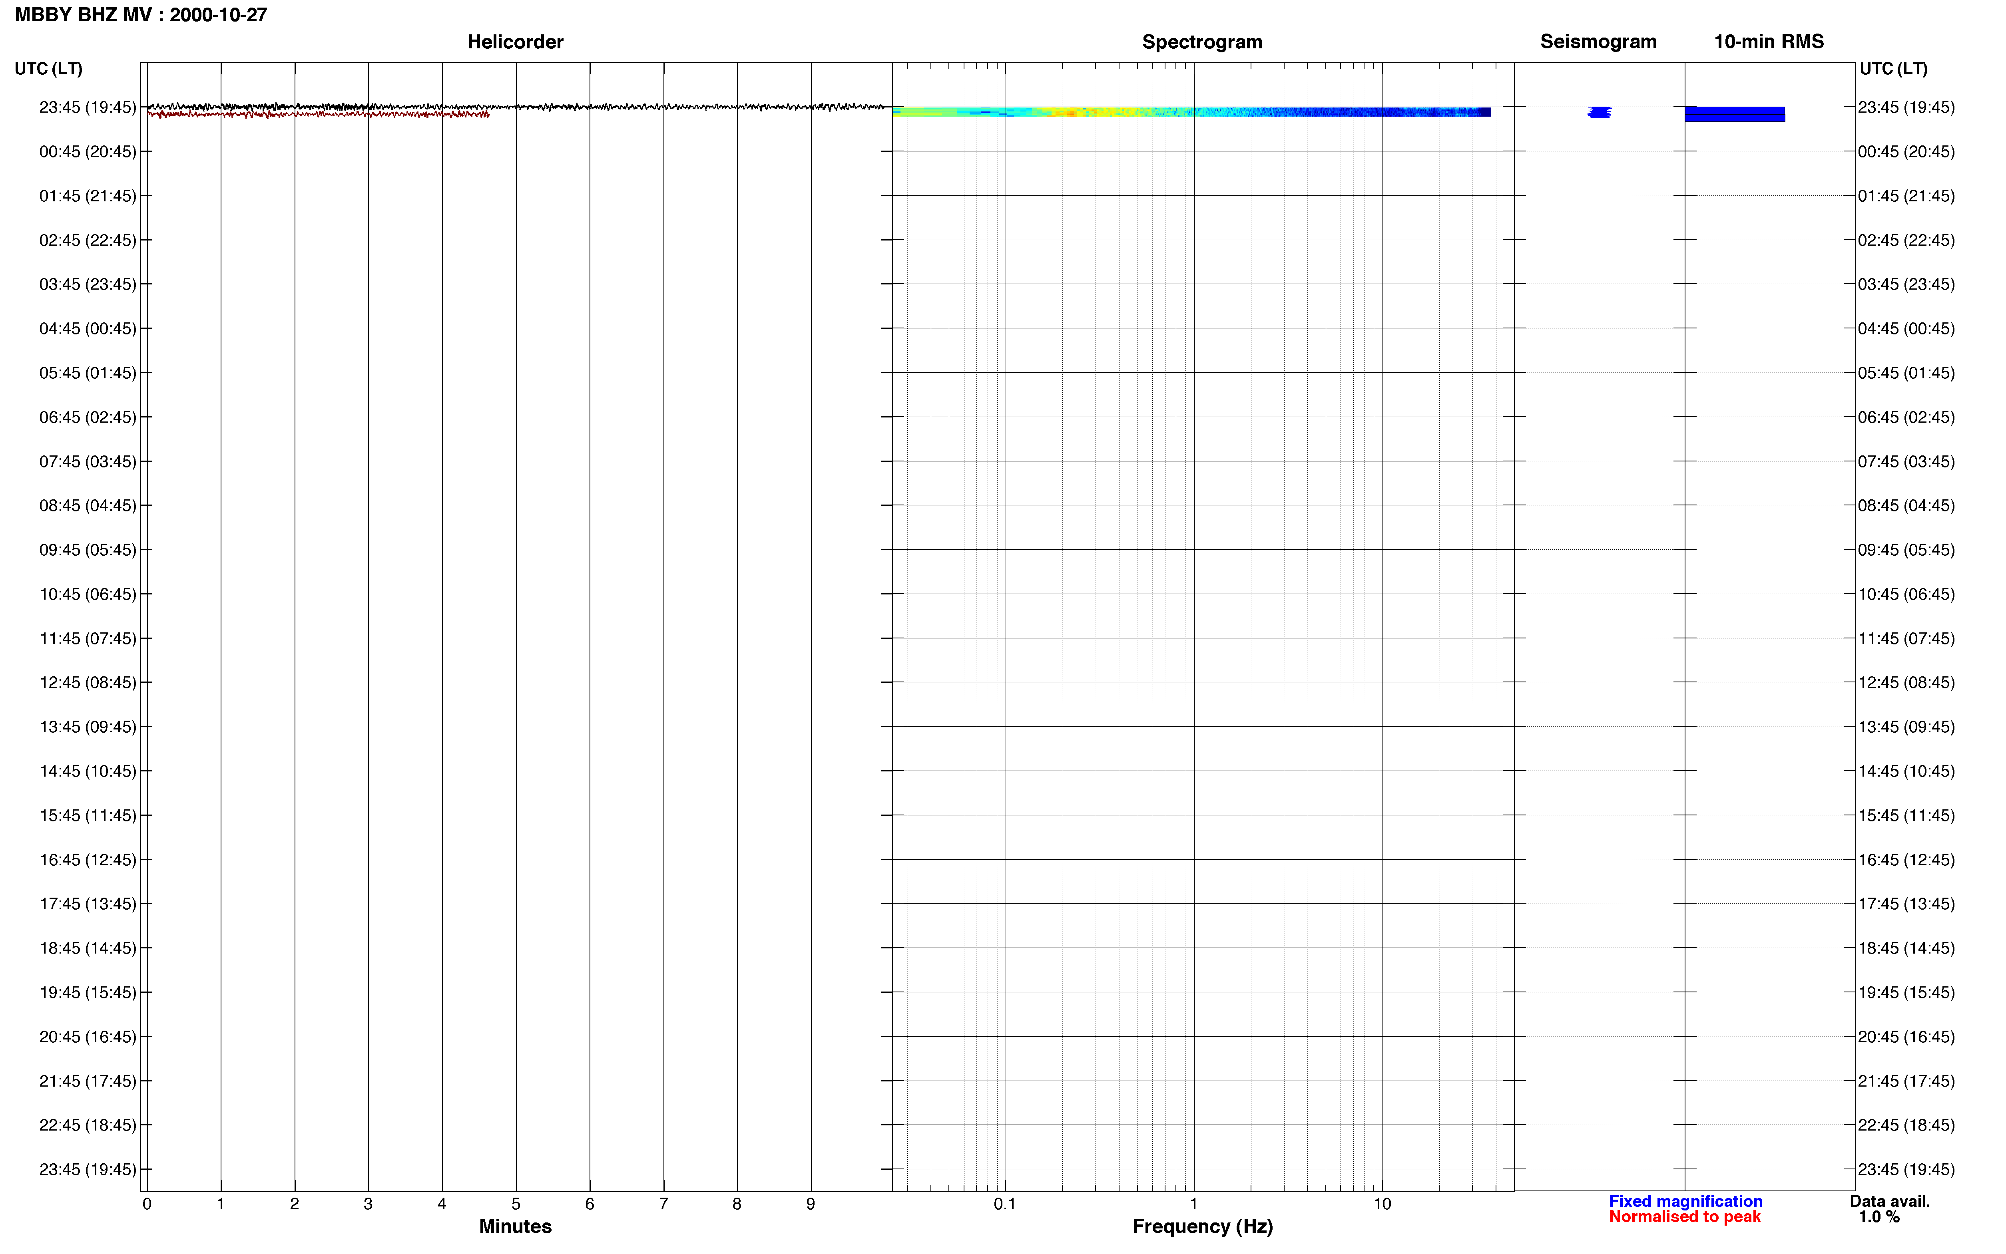Viewport: 2006px width, 1254px height.
Task: Click the 'Normalised to peak' legend text
Action: 1684,1217
